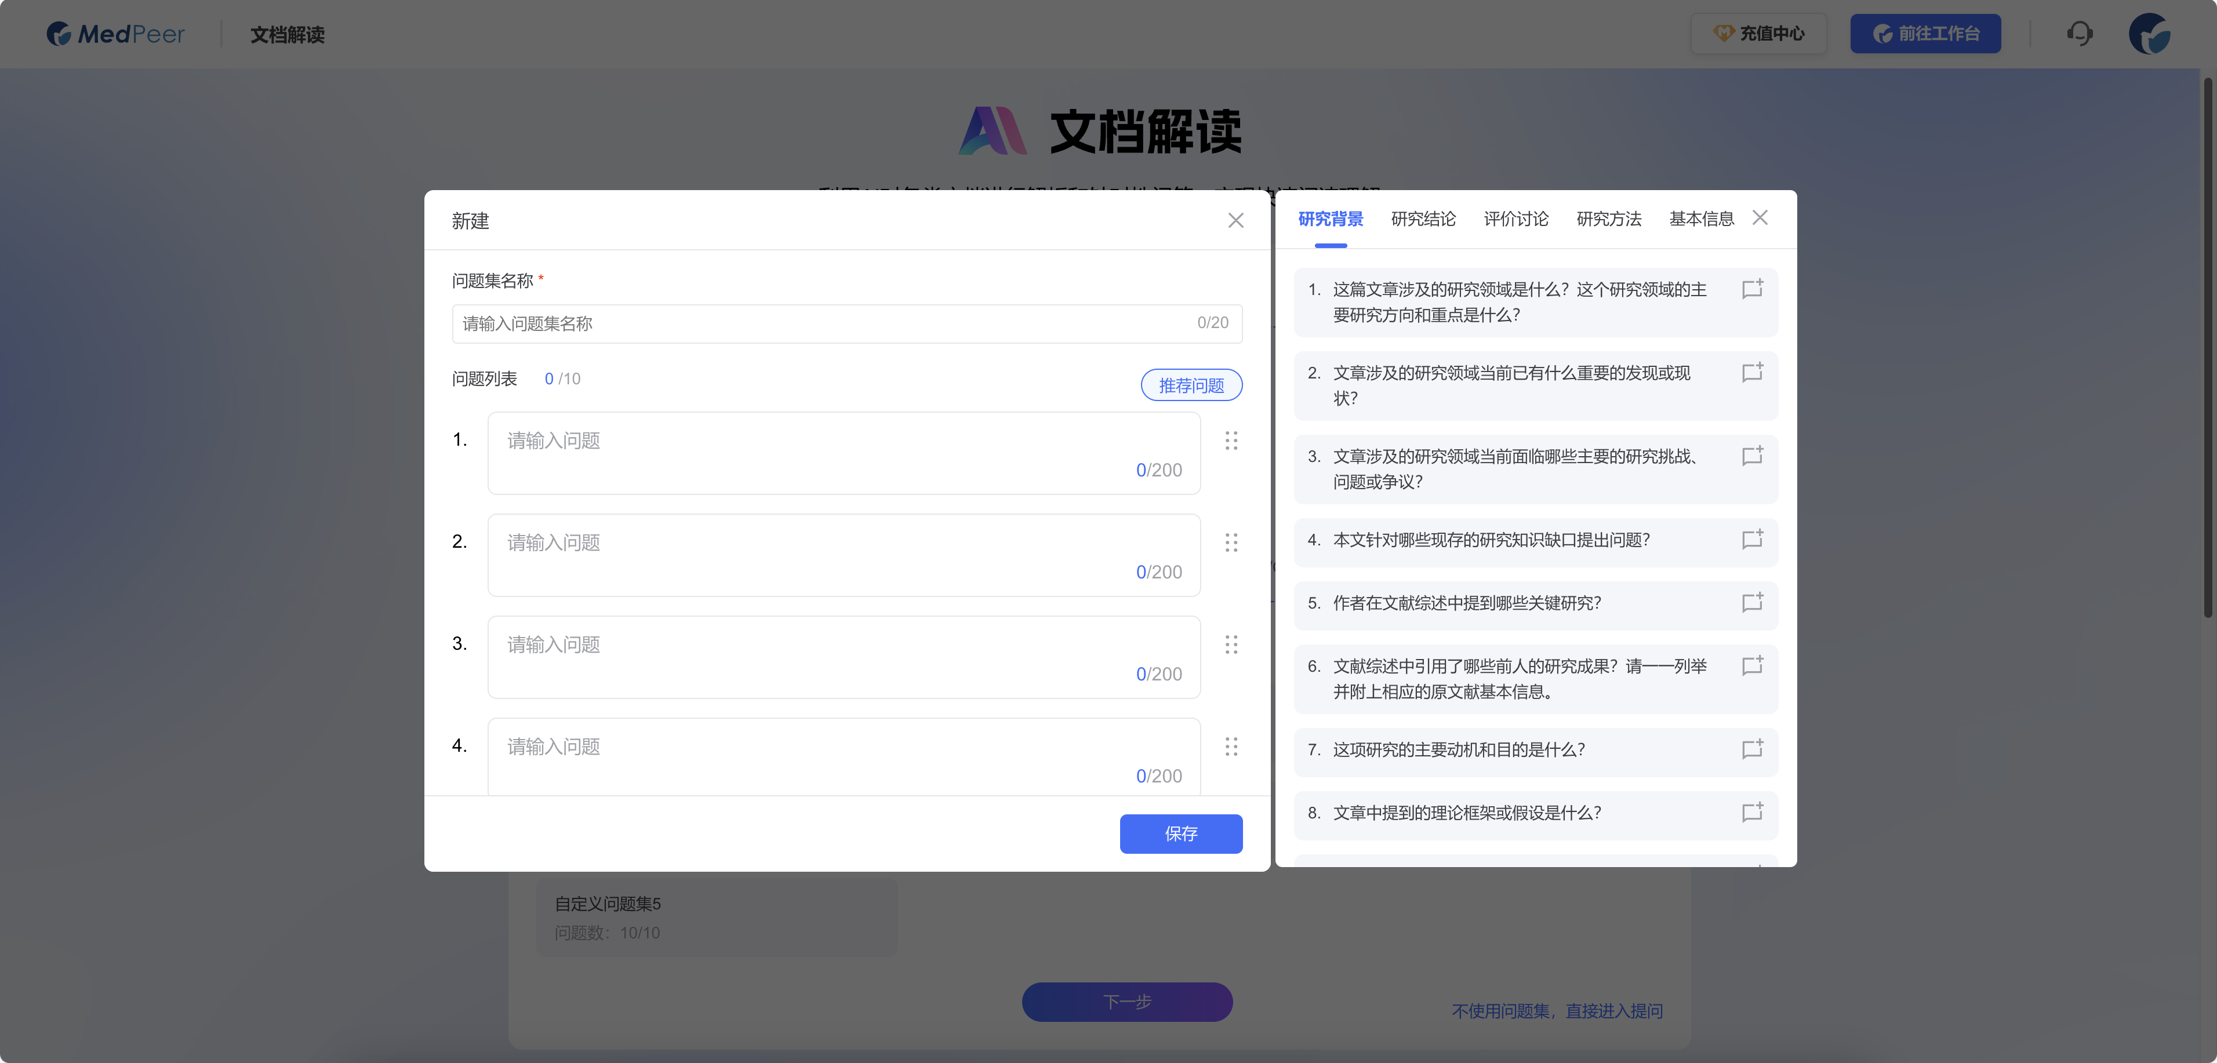
Task: Click the drag handle beside question 3 input
Action: coord(1231,645)
